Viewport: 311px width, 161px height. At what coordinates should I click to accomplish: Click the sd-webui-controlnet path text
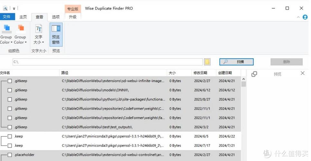click(x=113, y=155)
